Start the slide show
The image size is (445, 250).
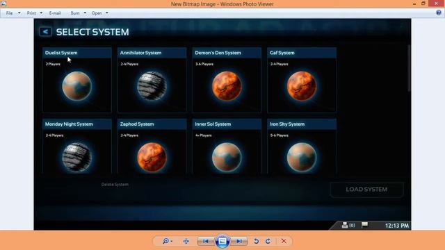click(x=222, y=241)
